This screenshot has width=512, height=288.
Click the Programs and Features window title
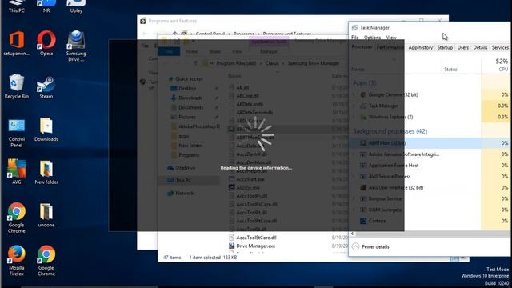[x=173, y=22]
